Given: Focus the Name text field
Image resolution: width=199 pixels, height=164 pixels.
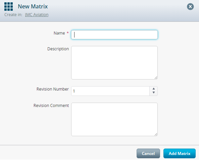Looking at the screenshot, I should pos(114,35).
